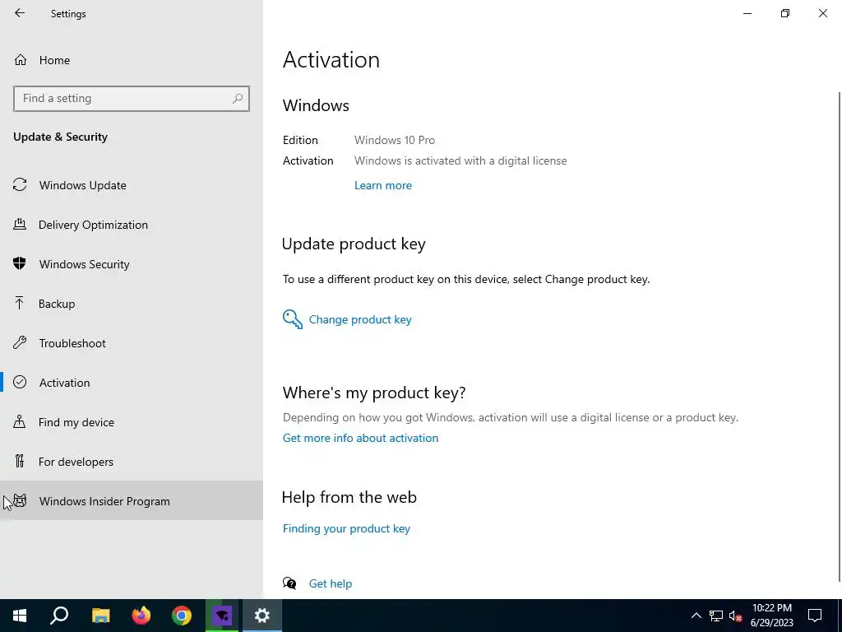This screenshot has width=842, height=632.
Task: Click the Learn more link
Action: [x=383, y=185]
